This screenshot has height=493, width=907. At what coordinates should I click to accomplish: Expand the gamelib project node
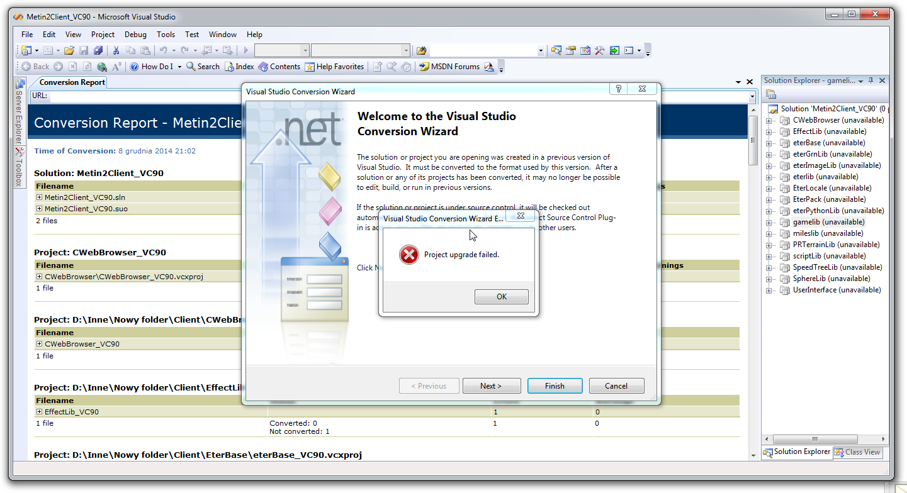point(769,222)
